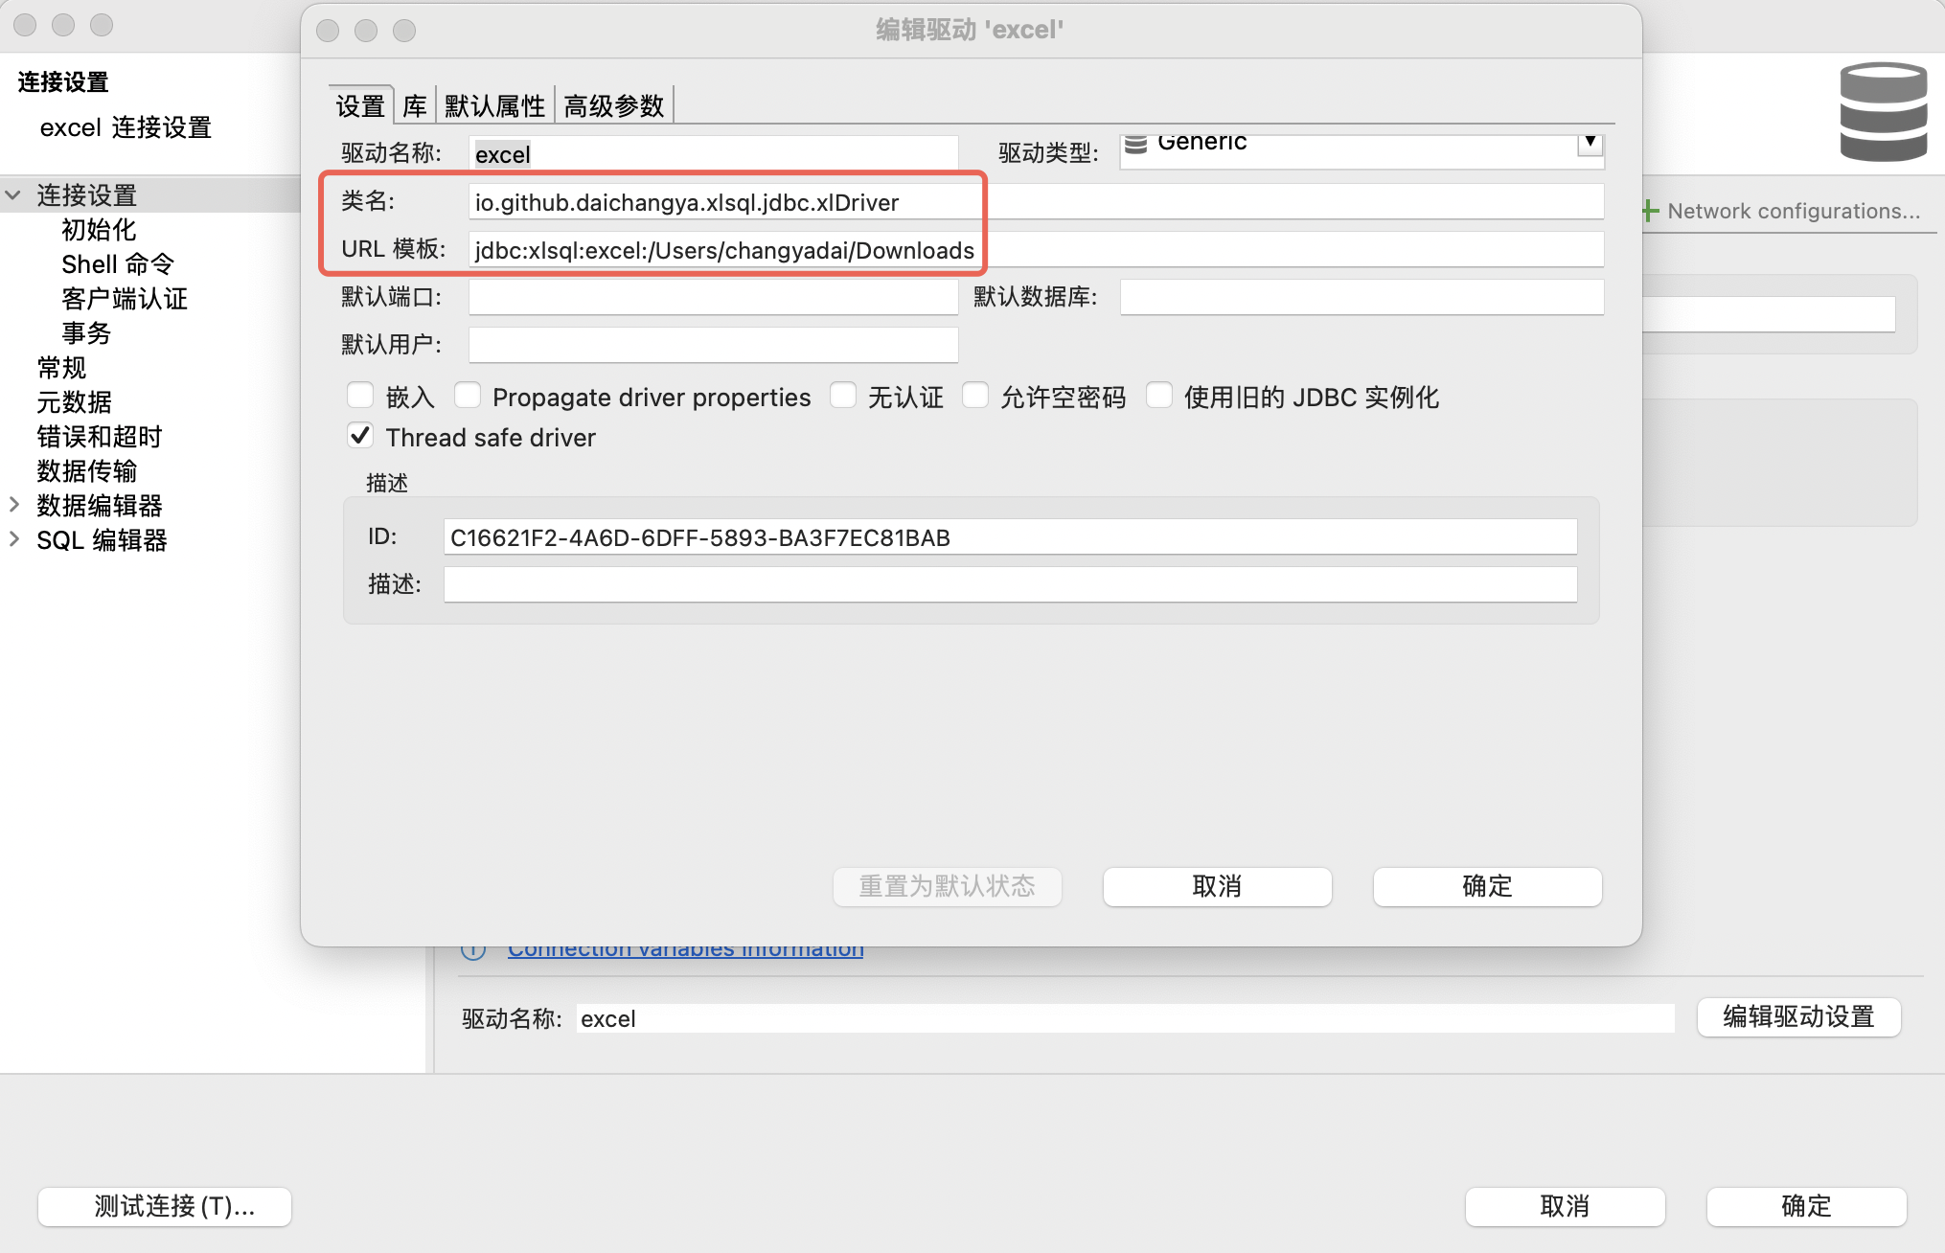Uncheck Thread safe driver
The width and height of the screenshot is (1945, 1253).
(x=360, y=437)
